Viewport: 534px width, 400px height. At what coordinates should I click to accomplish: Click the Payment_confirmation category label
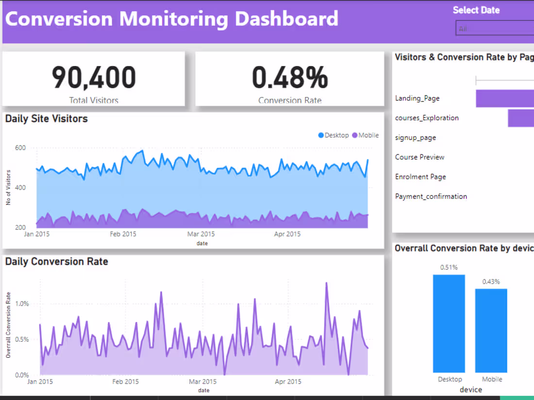[x=431, y=196]
